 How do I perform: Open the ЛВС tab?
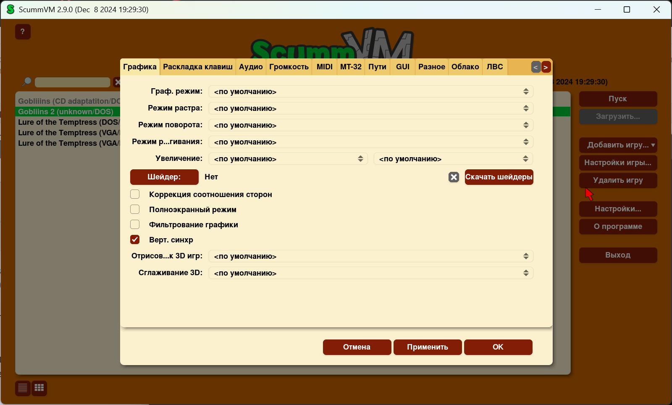pos(495,67)
